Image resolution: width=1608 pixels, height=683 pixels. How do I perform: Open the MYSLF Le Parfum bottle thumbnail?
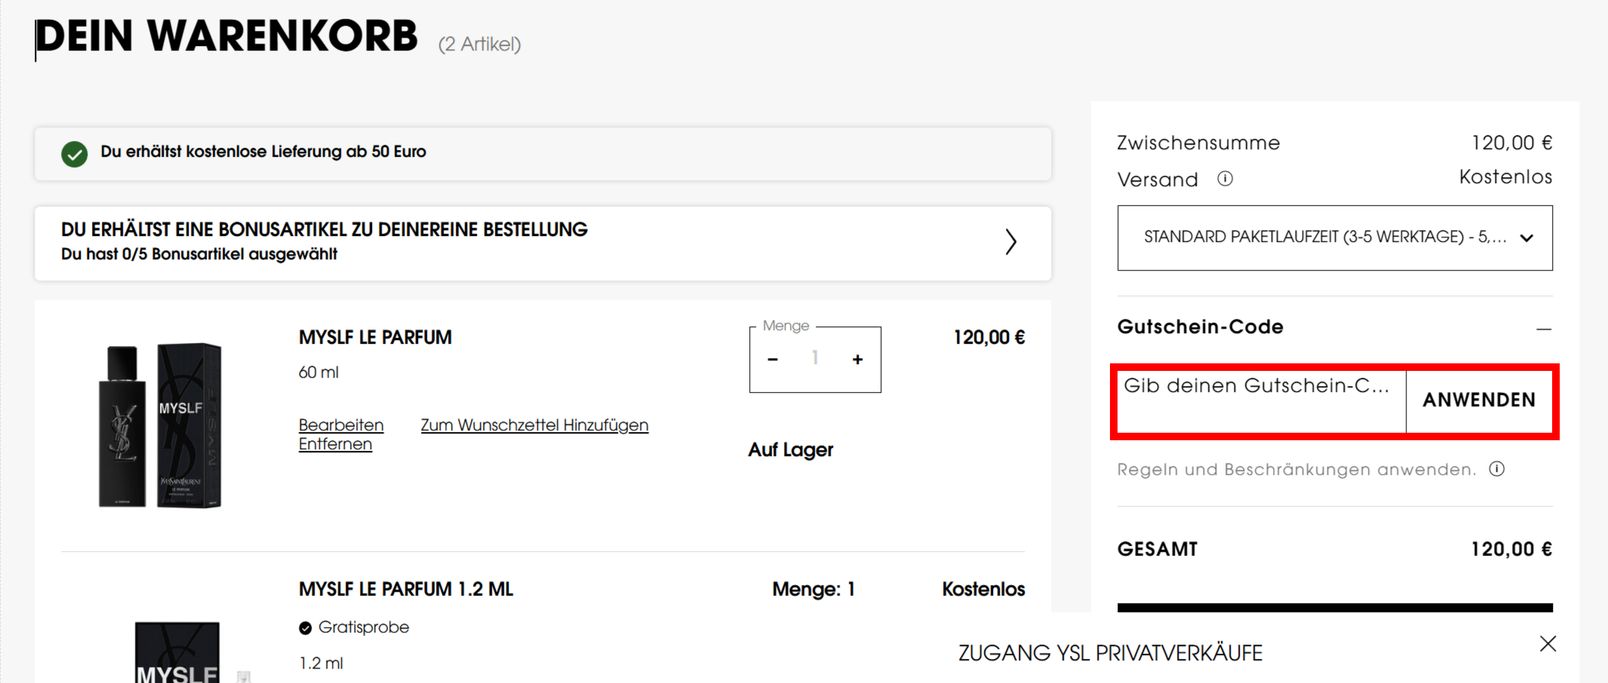click(x=160, y=425)
